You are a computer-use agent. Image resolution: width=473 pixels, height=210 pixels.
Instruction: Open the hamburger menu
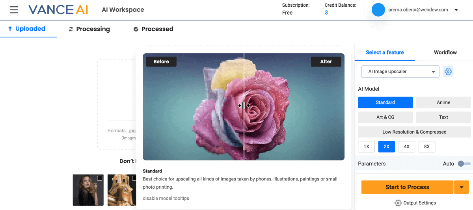(14, 10)
